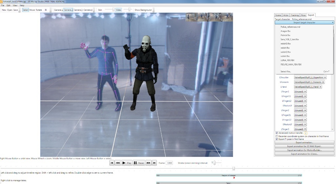Open the Advanced motion transfer info icon
Screen dimensions: 336x184
306,133
